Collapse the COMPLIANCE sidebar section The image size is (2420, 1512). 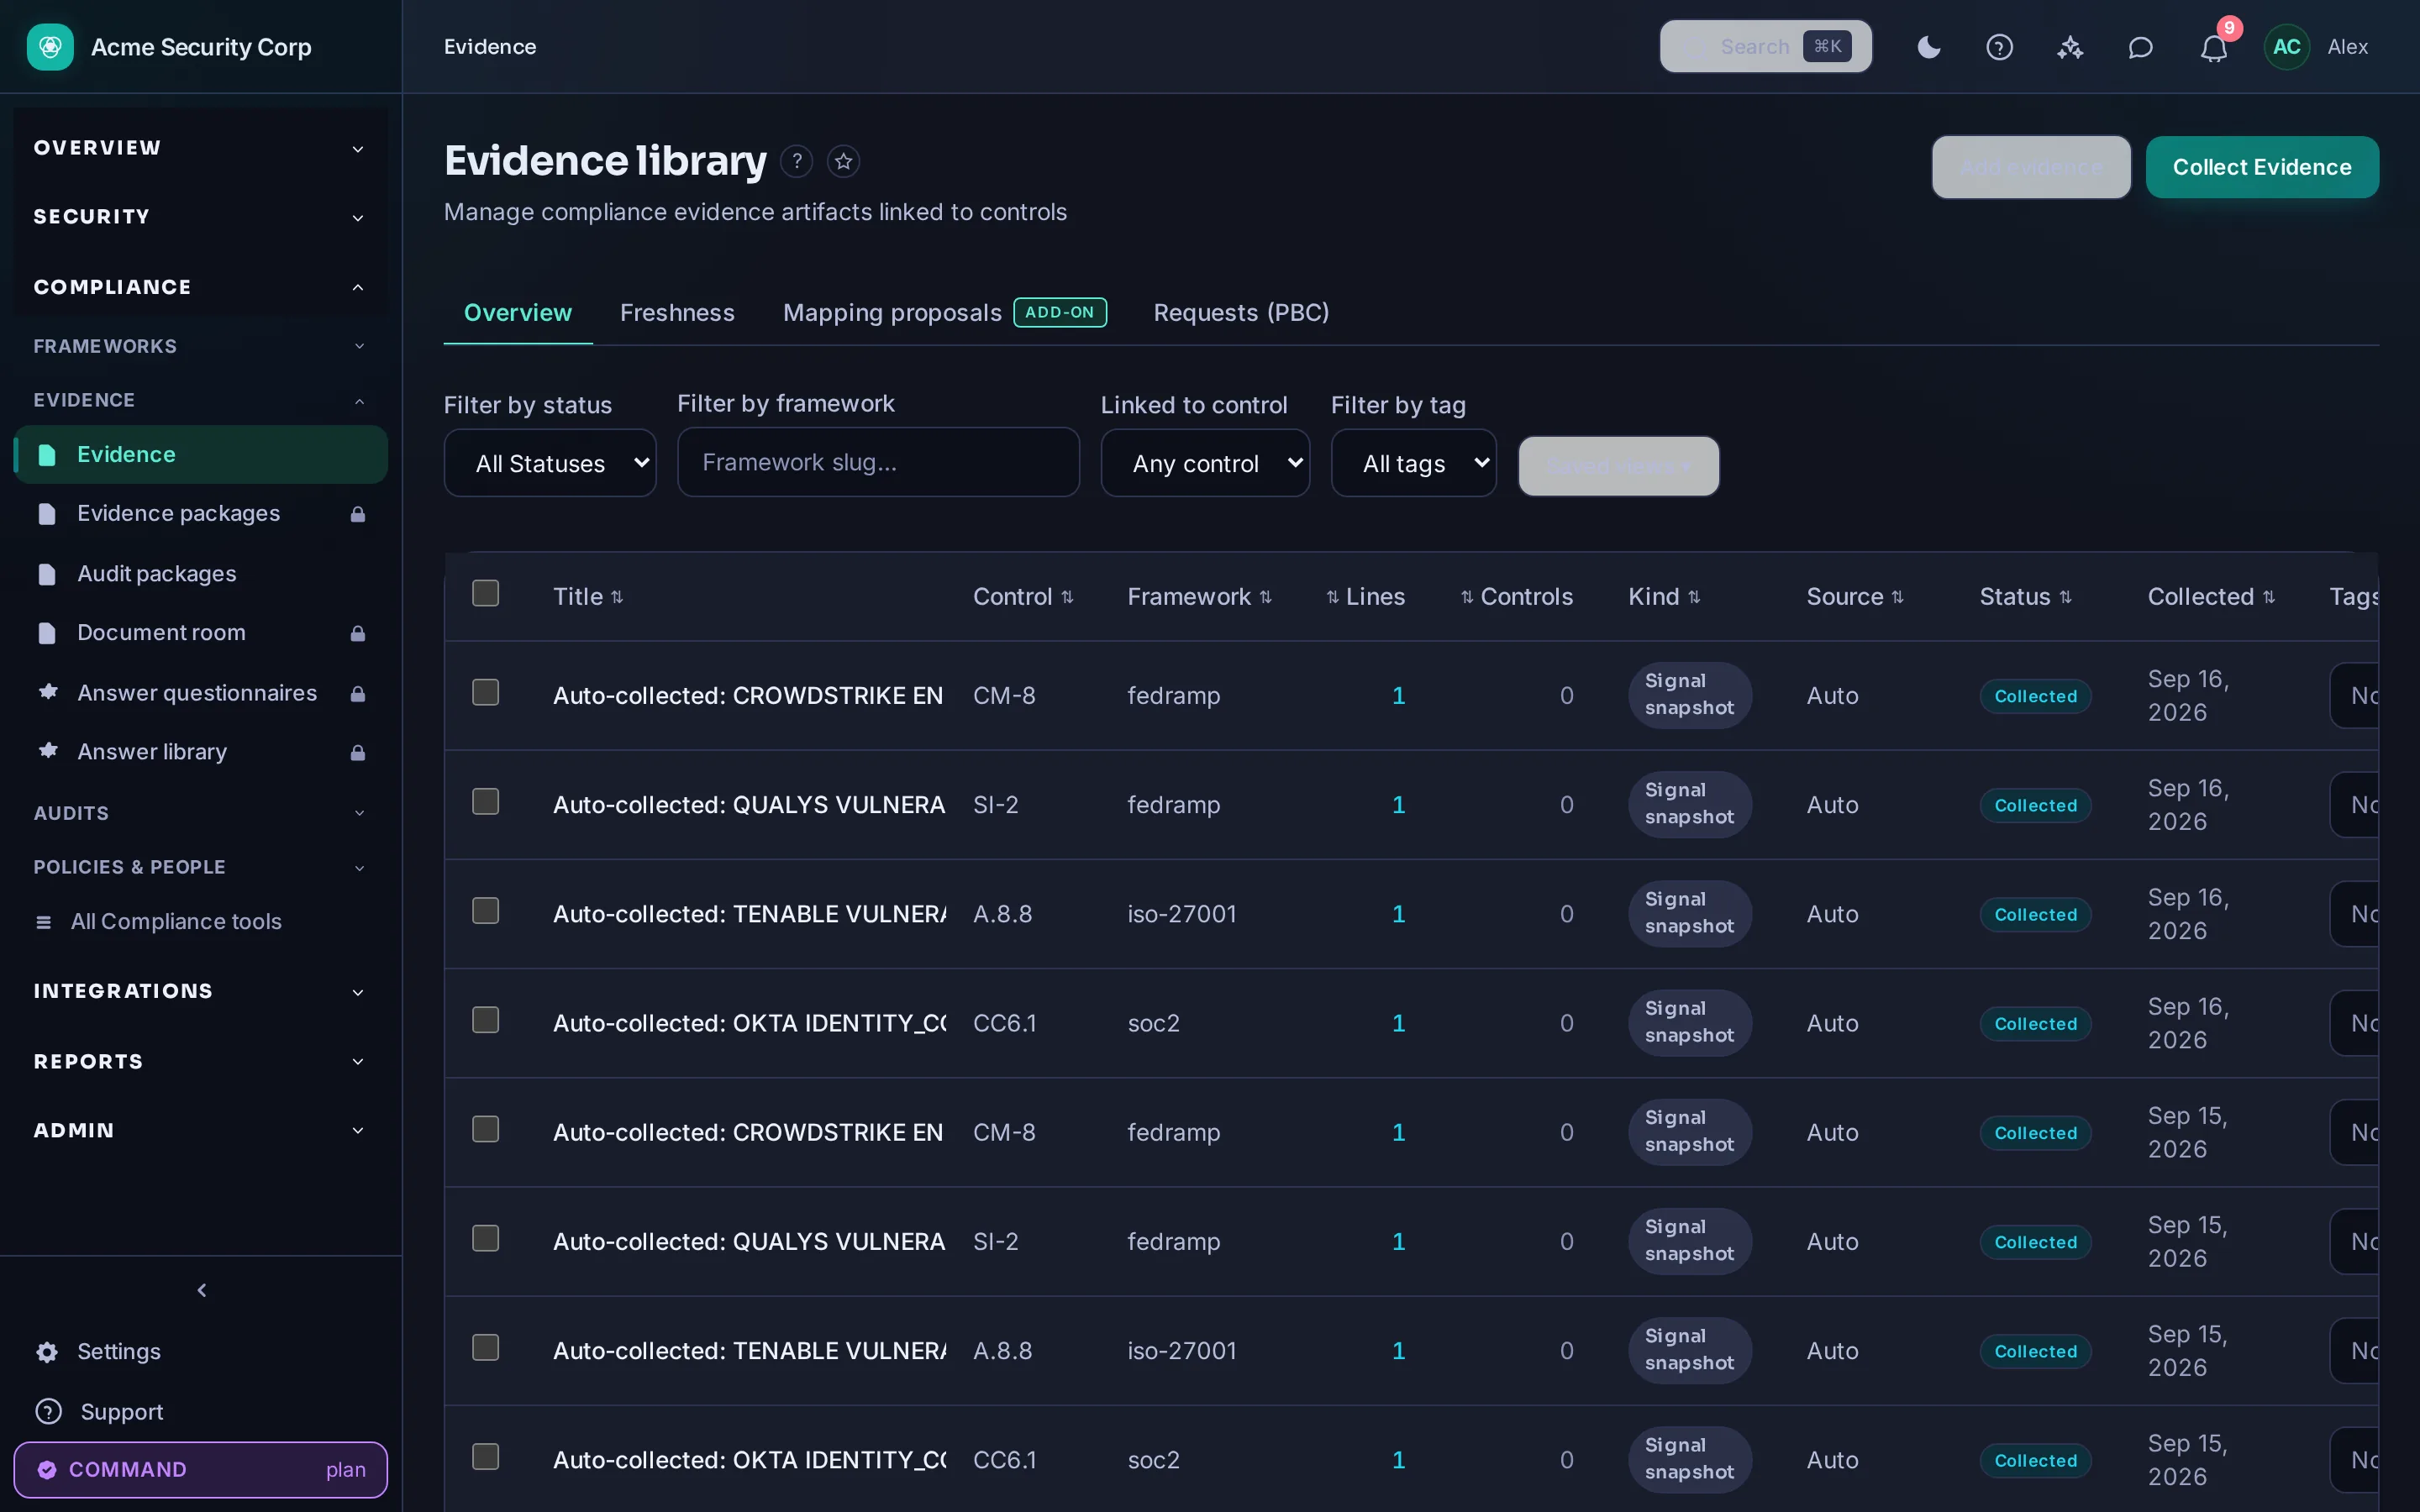pyautogui.click(x=200, y=287)
